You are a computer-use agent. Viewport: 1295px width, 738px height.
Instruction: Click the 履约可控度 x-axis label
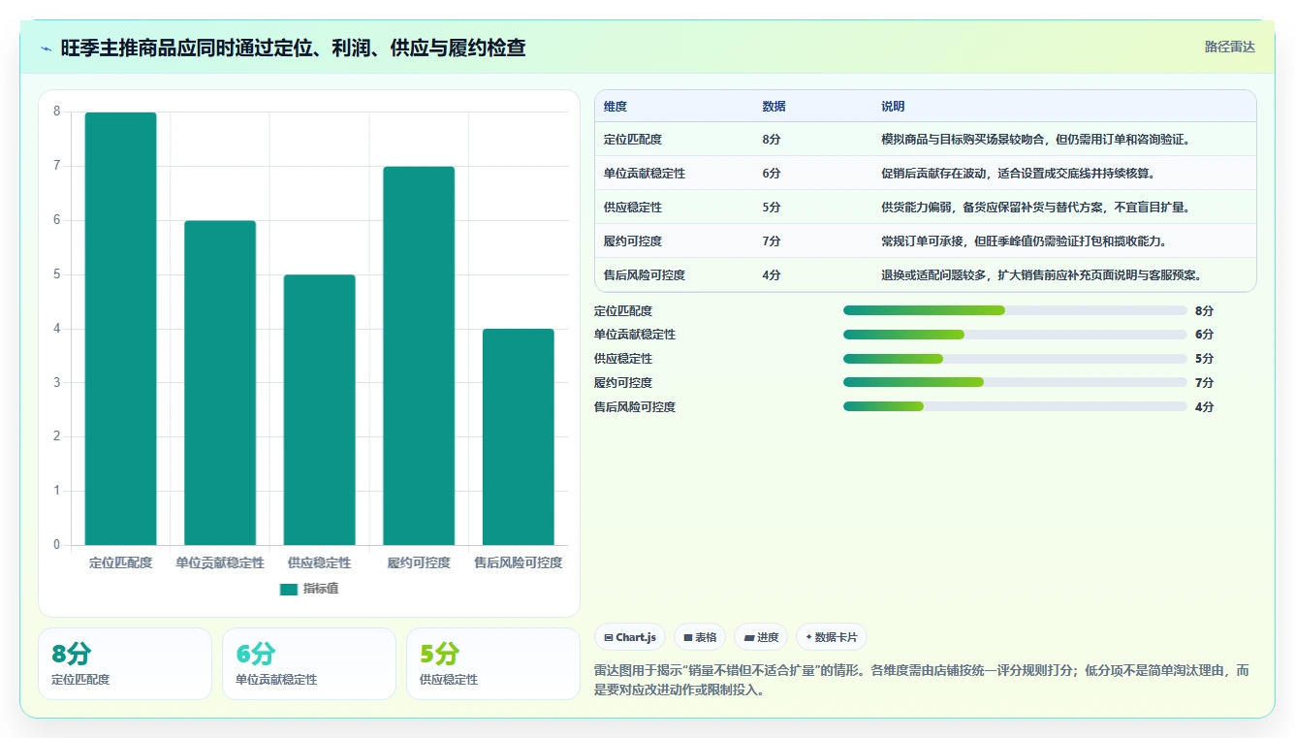click(x=419, y=562)
